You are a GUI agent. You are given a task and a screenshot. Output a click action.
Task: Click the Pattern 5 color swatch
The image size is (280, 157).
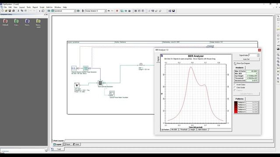tap(236, 112)
